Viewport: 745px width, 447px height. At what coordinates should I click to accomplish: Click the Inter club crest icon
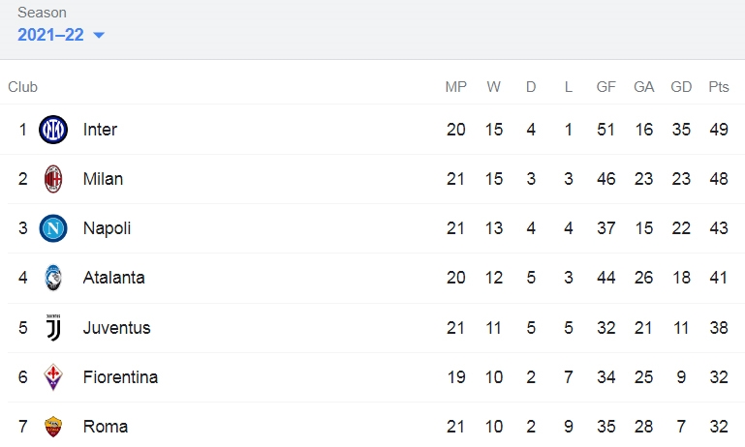click(x=53, y=130)
